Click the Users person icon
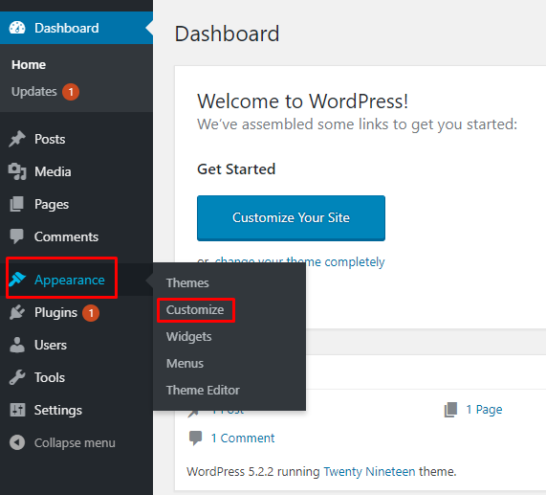This screenshot has width=546, height=495. [17, 345]
